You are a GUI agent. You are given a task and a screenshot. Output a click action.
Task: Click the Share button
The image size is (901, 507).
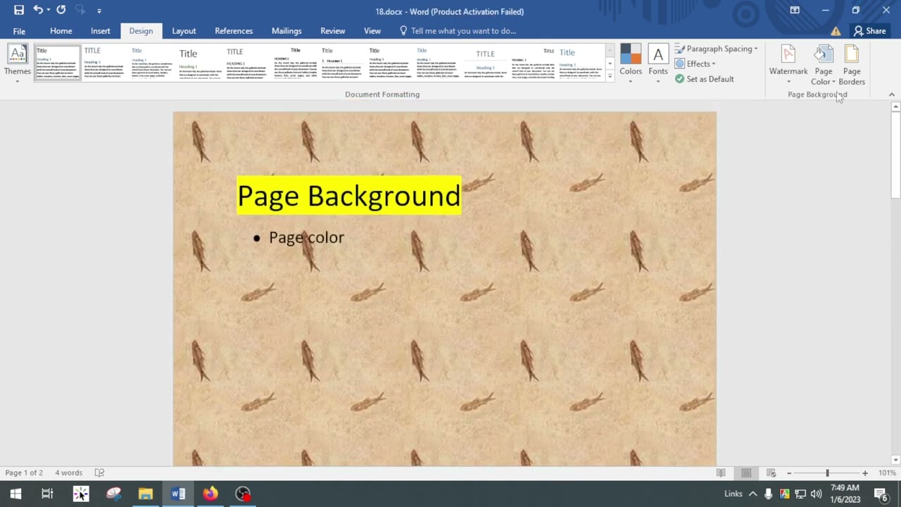pyautogui.click(x=869, y=31)
